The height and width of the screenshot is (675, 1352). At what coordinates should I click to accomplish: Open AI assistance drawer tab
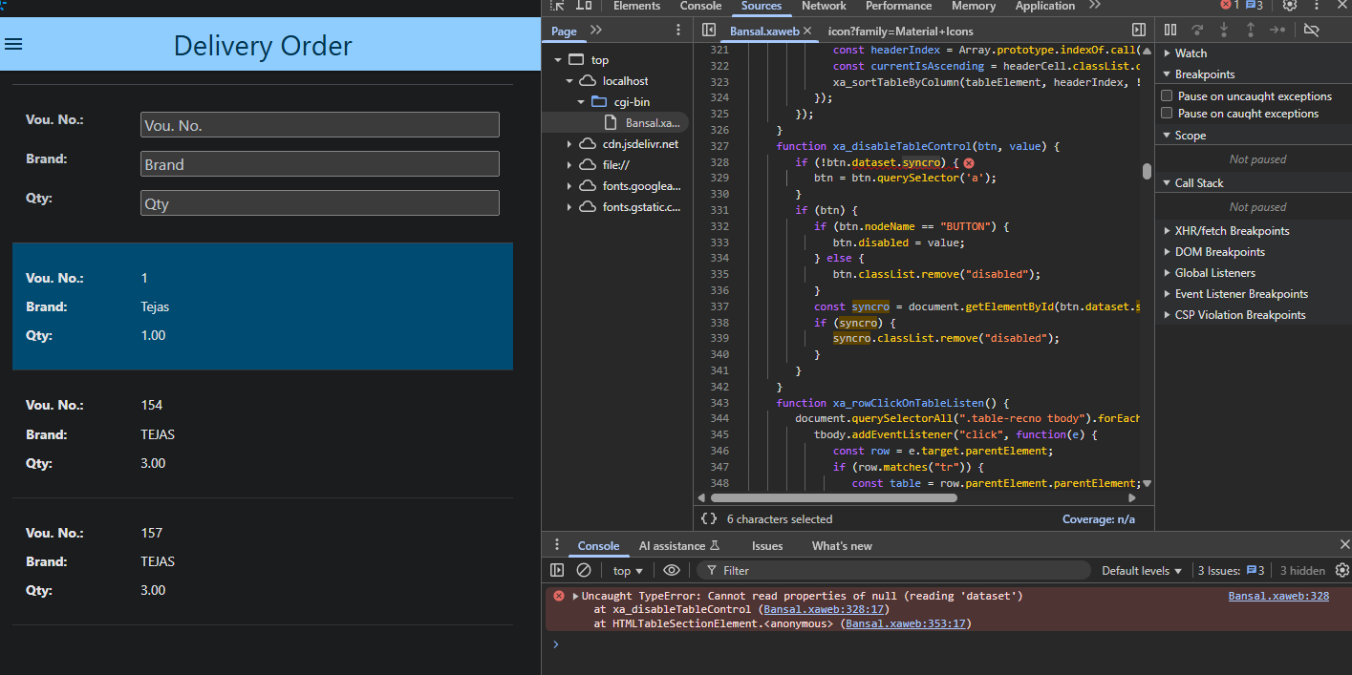679,546
